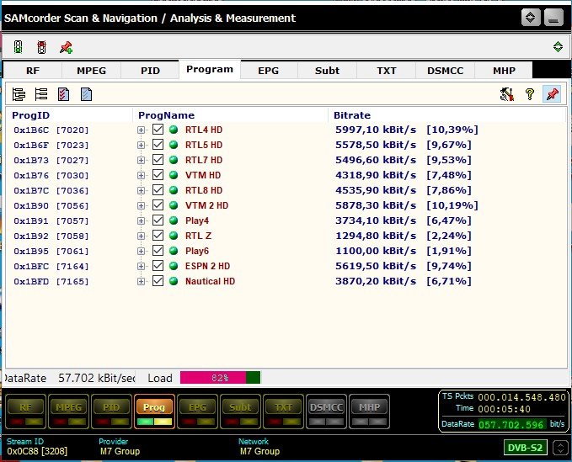Screen dimensions: 572x462
Task: Expand the Nautical HD program node
Action: (142, 281)
